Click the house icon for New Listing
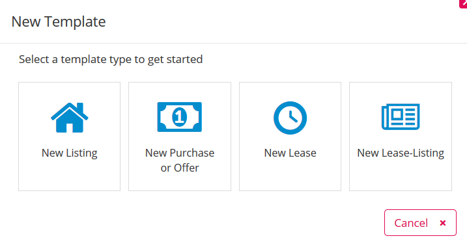This screenshot has width=467, height=247. [70, 118]
